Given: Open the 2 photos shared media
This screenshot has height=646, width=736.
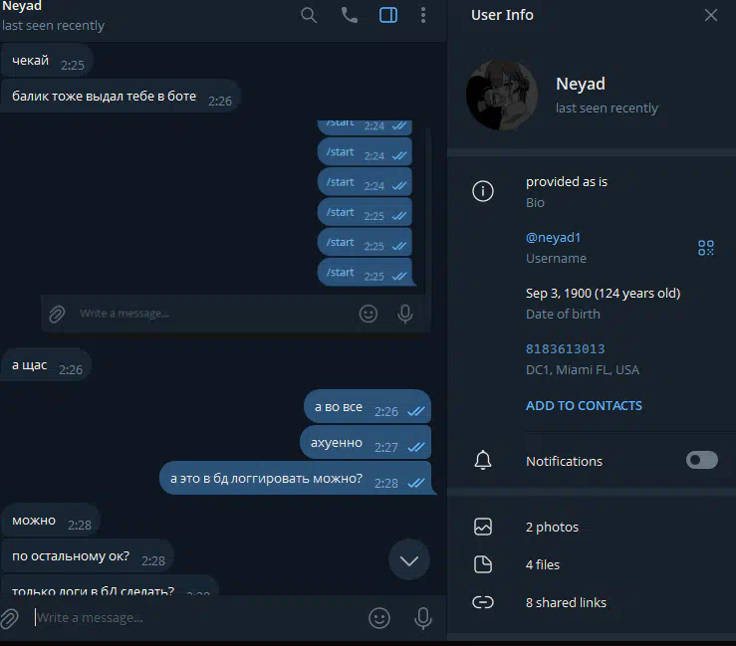Looking at the screenshot, I should (592, 527).
